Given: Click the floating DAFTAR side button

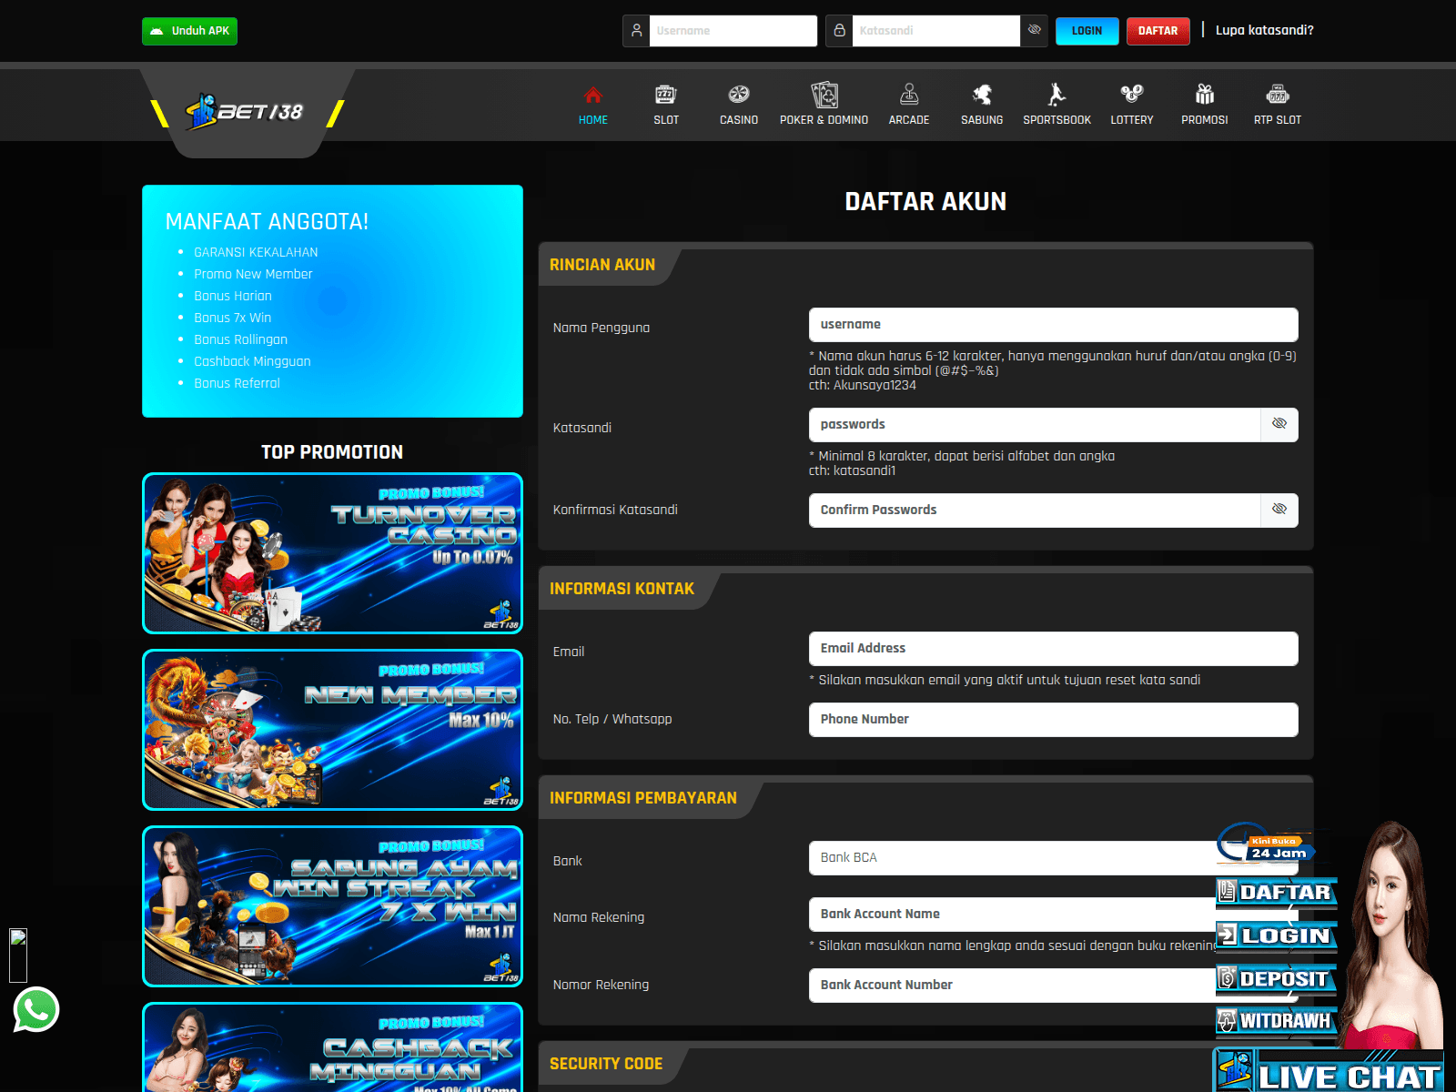Looking at the screenshot, I should (x=1276, y=893).
